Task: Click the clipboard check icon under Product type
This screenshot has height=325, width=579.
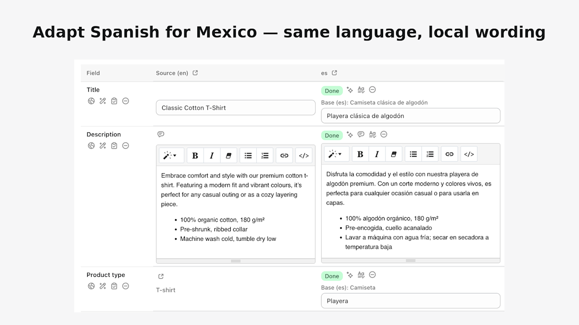Action: [114, 286]
